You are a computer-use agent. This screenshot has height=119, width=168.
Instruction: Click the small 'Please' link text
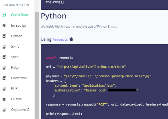(x=114, y=27)
